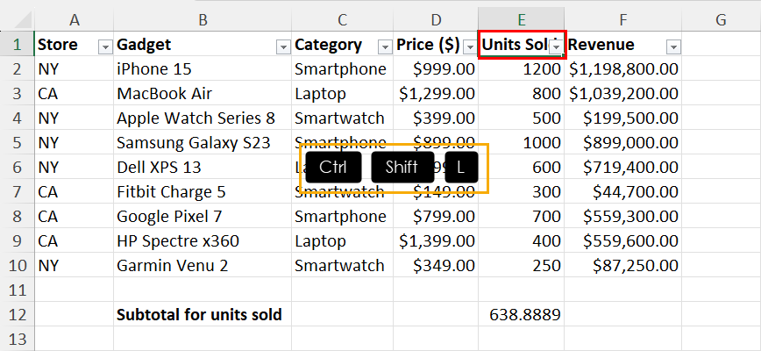Select column B header

(203, 19)
